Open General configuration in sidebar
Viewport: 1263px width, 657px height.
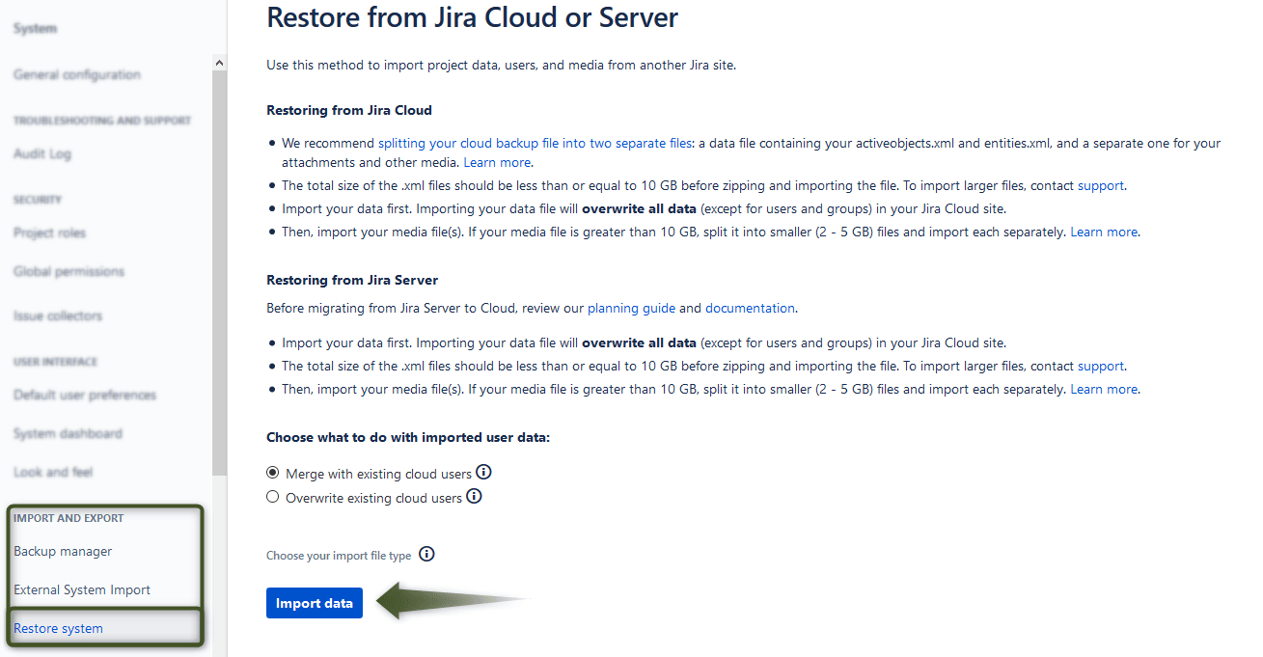pyautogui.click(x=77, y=74)
